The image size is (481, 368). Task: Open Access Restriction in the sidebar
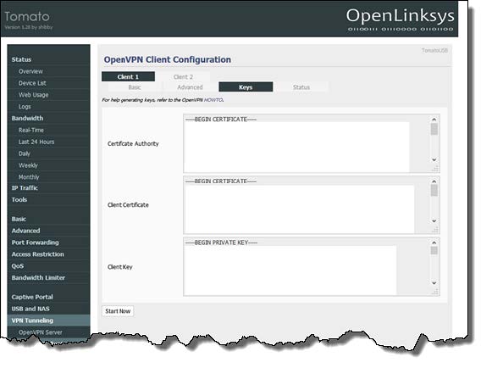coord(38,254)
